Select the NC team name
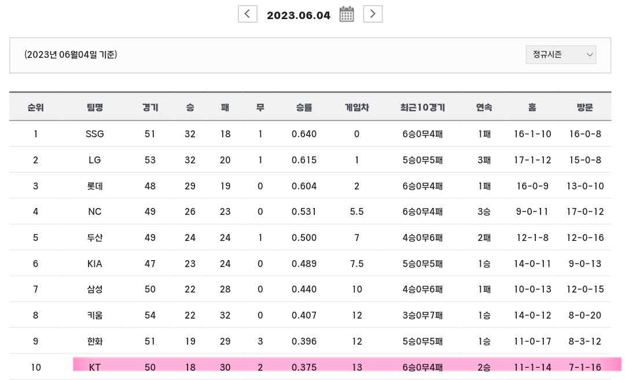Image resolution: width=625 pixels, height=380 pixels. (95, 211)
